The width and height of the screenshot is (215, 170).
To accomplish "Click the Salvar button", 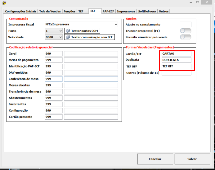I will (192, 159).
